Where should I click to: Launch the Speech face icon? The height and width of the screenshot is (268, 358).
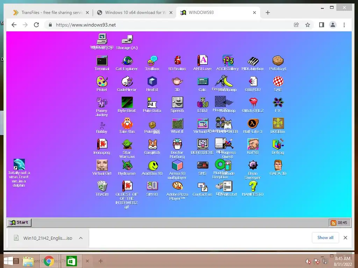pos(177,105)
